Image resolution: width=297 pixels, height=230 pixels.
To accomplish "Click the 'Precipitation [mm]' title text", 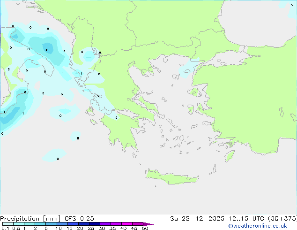I will click(30, 219).
